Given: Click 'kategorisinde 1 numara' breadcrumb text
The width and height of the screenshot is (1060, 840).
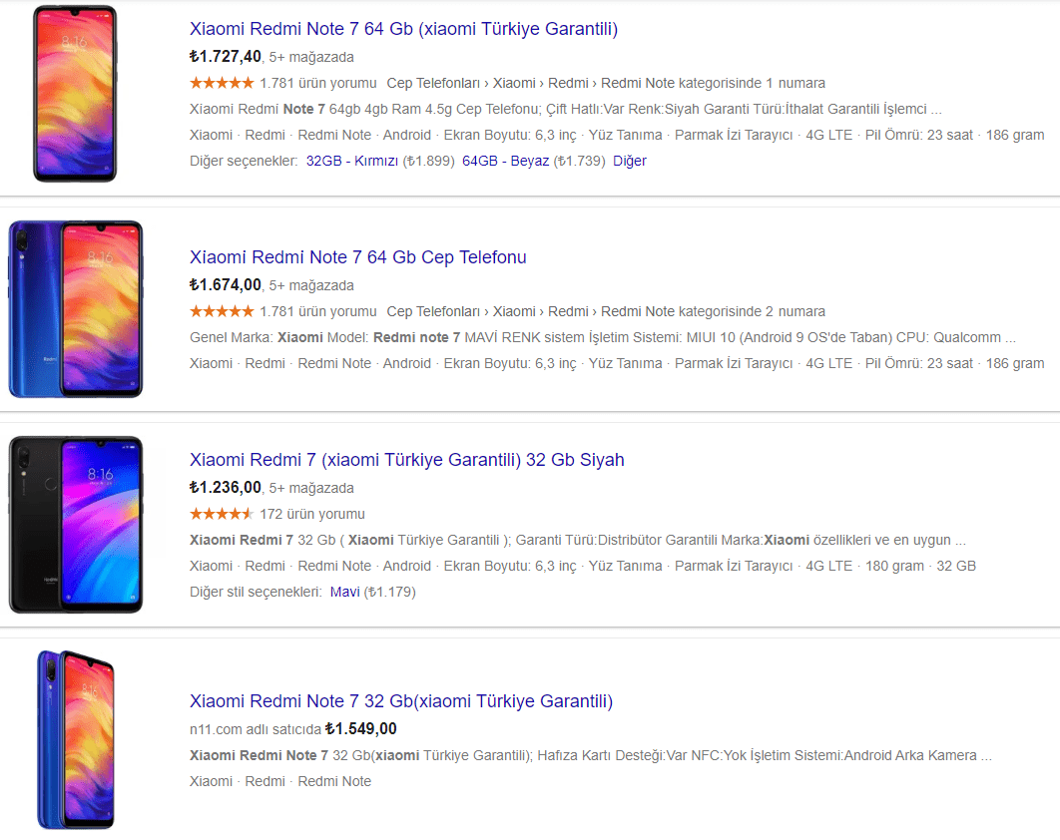Looking at the screenshot, I should pos(752,83).
